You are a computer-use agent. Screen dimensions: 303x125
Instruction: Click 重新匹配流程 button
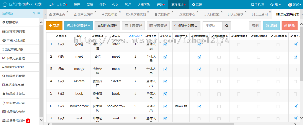[107, 26]
